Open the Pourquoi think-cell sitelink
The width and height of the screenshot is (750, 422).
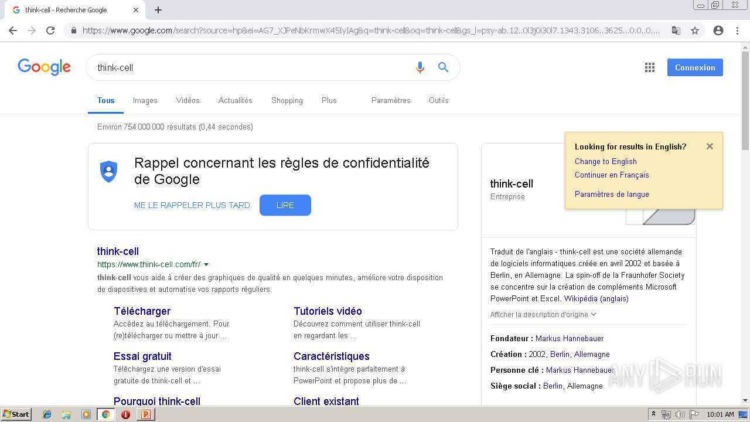pyautogui.click(x=157, y=401)
